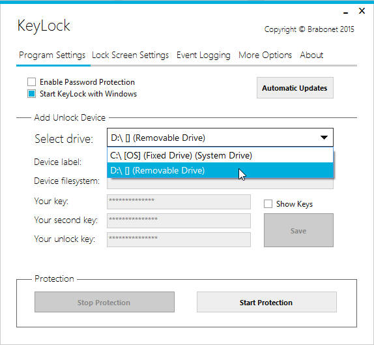
Task: Focus the Your unlock key field
Action: point(179,240)
